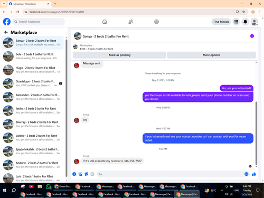
Task: Open File Explorer from the taskbar
Action: point(40,186)
